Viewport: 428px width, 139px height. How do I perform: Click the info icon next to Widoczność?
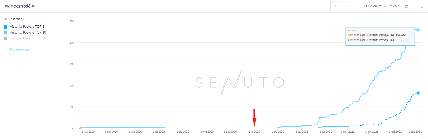(33, 6)
